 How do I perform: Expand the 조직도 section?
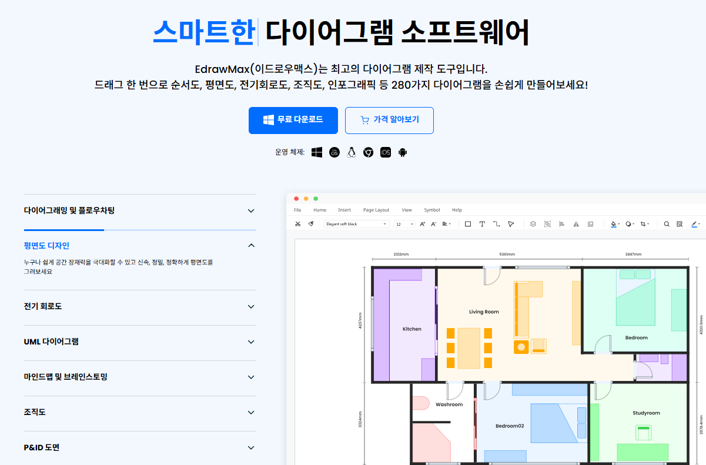[140, 413]
